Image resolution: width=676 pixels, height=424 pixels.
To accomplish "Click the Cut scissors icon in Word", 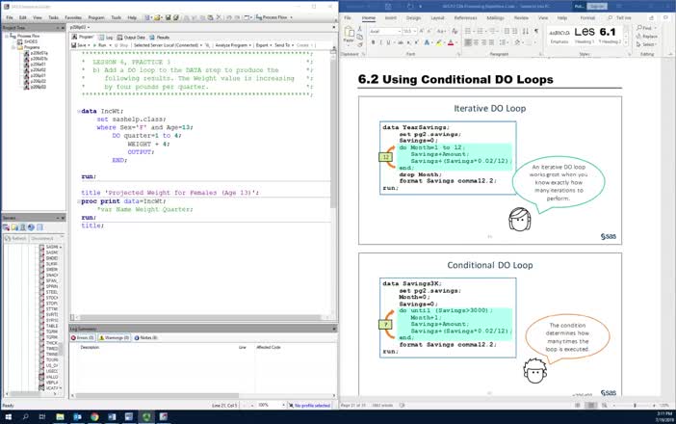I will (x=359, y=29).
